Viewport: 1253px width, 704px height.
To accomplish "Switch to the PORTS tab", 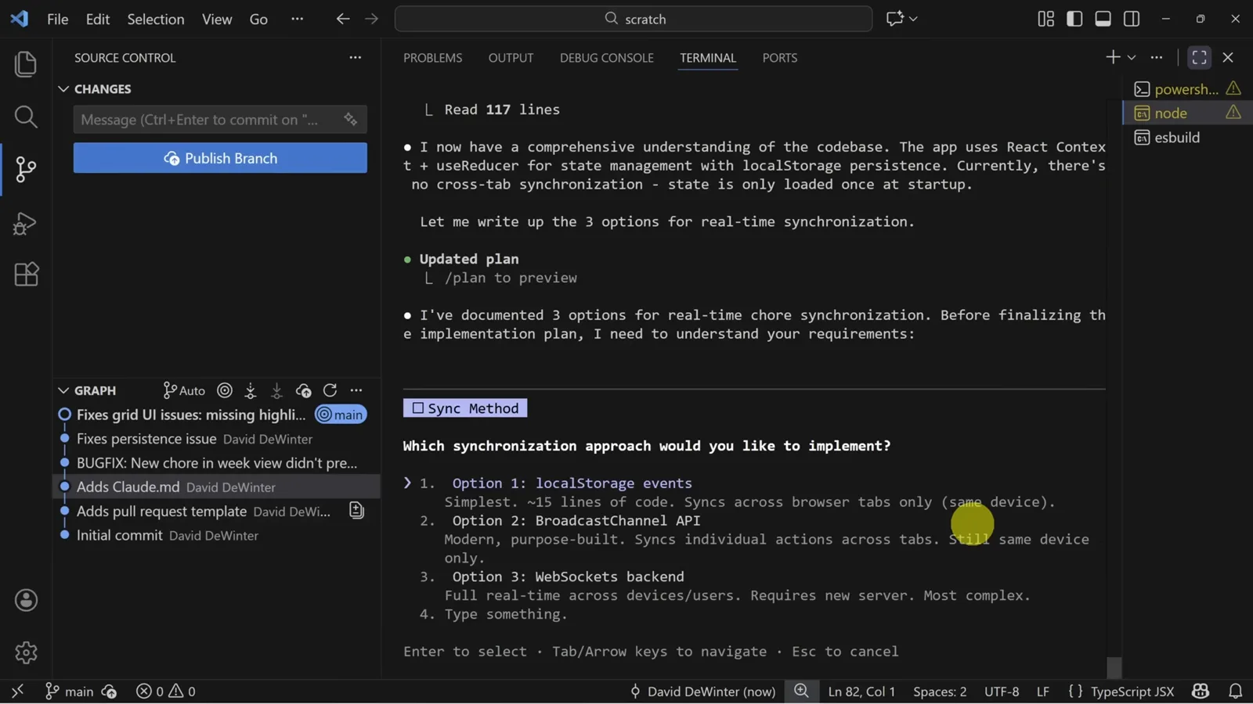I will [780, 58].
